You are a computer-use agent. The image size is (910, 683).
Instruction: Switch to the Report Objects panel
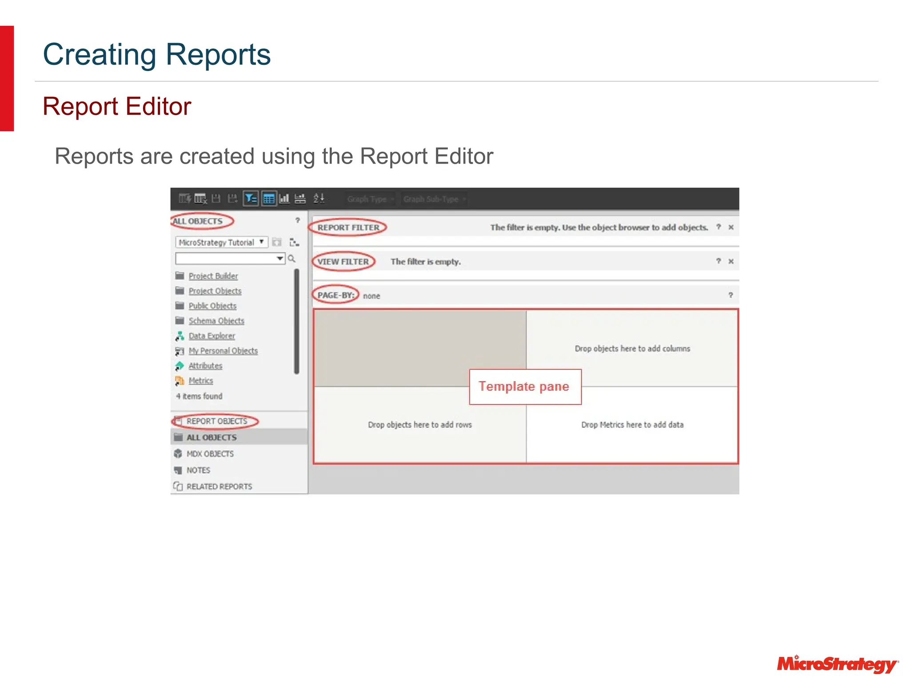pos(239,421)
